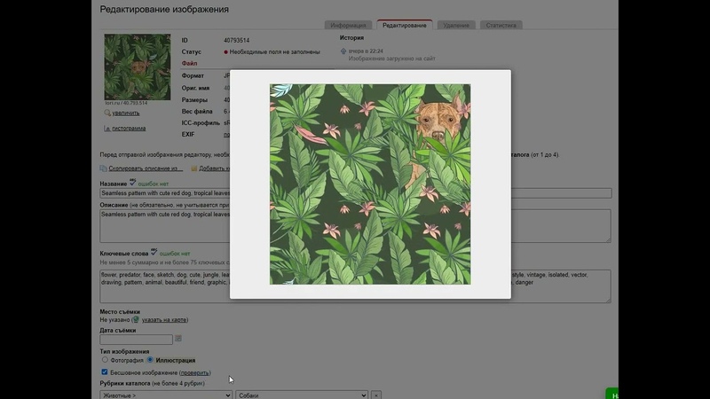Click the spellcheck icon next to Название
The width and height of the screenshot is (710, 399).
pos(132,181)
